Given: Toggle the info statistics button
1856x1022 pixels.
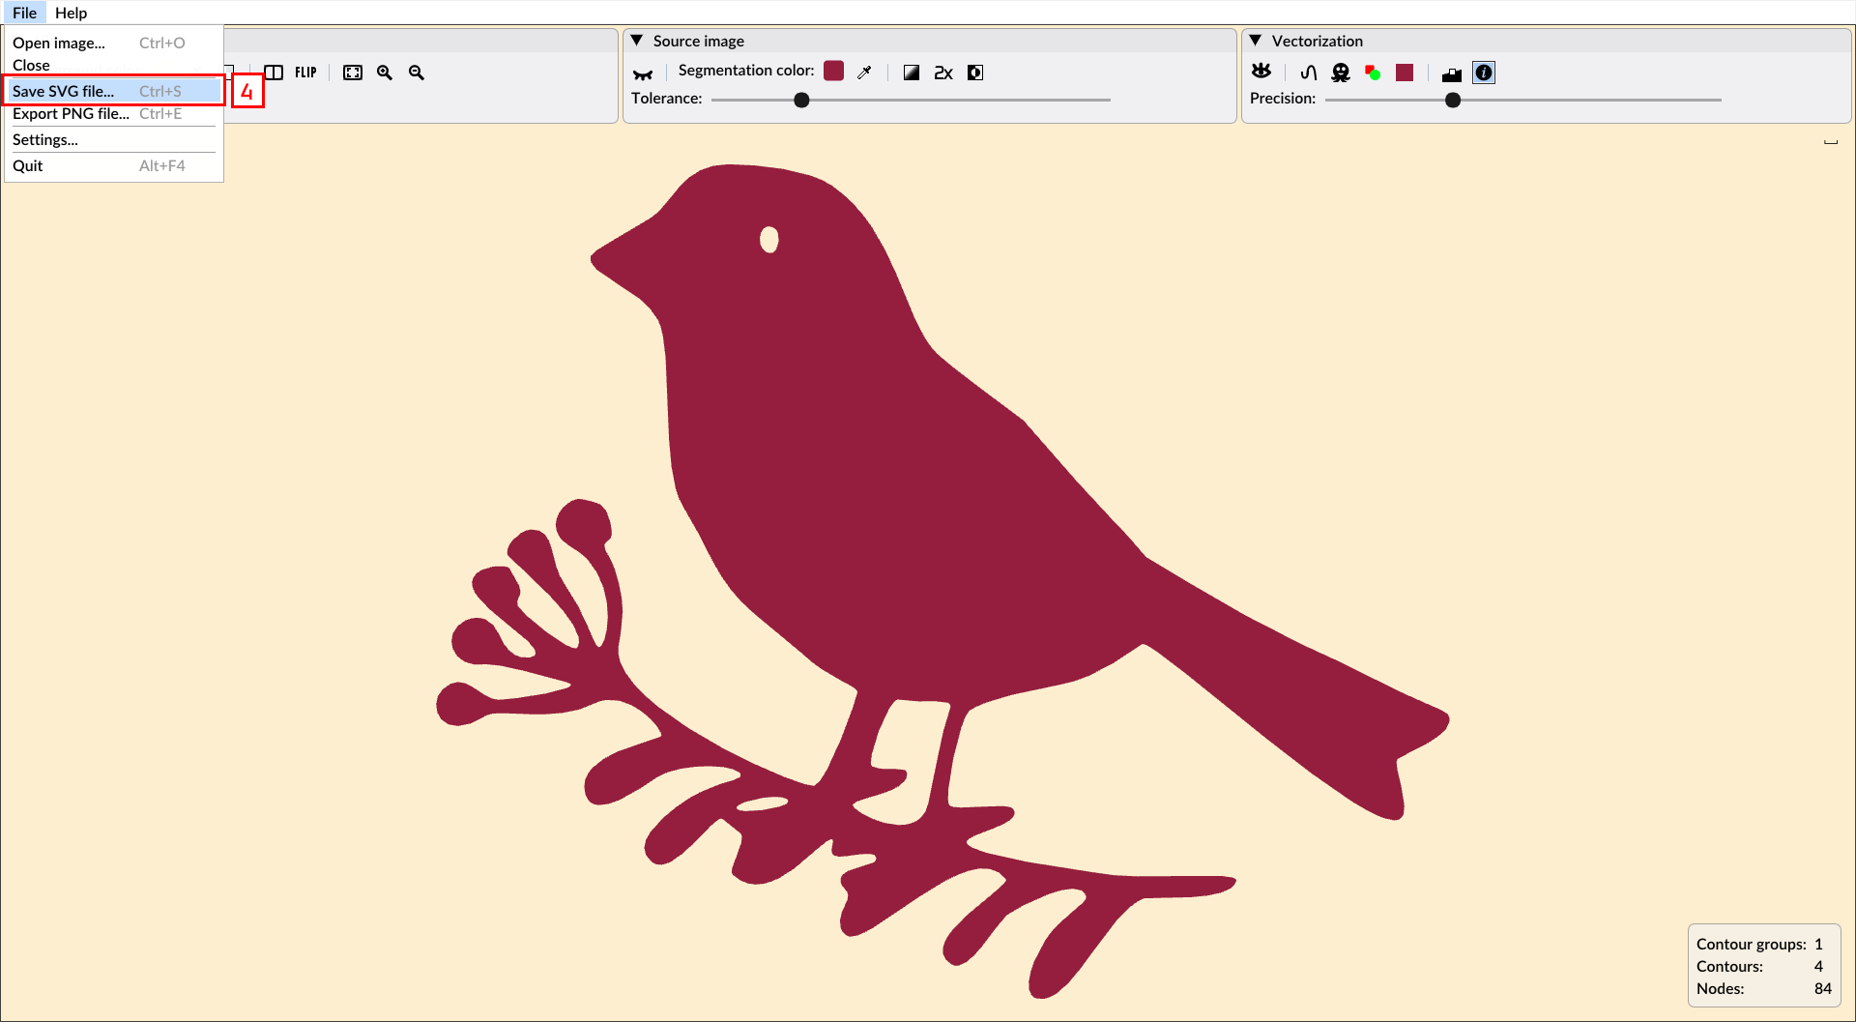Looking at the screenshot, I should [1484, 73].
